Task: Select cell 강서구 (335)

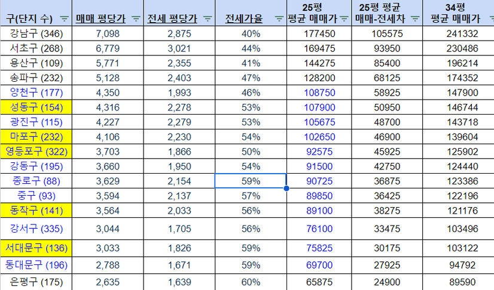Action: point(36,229)
